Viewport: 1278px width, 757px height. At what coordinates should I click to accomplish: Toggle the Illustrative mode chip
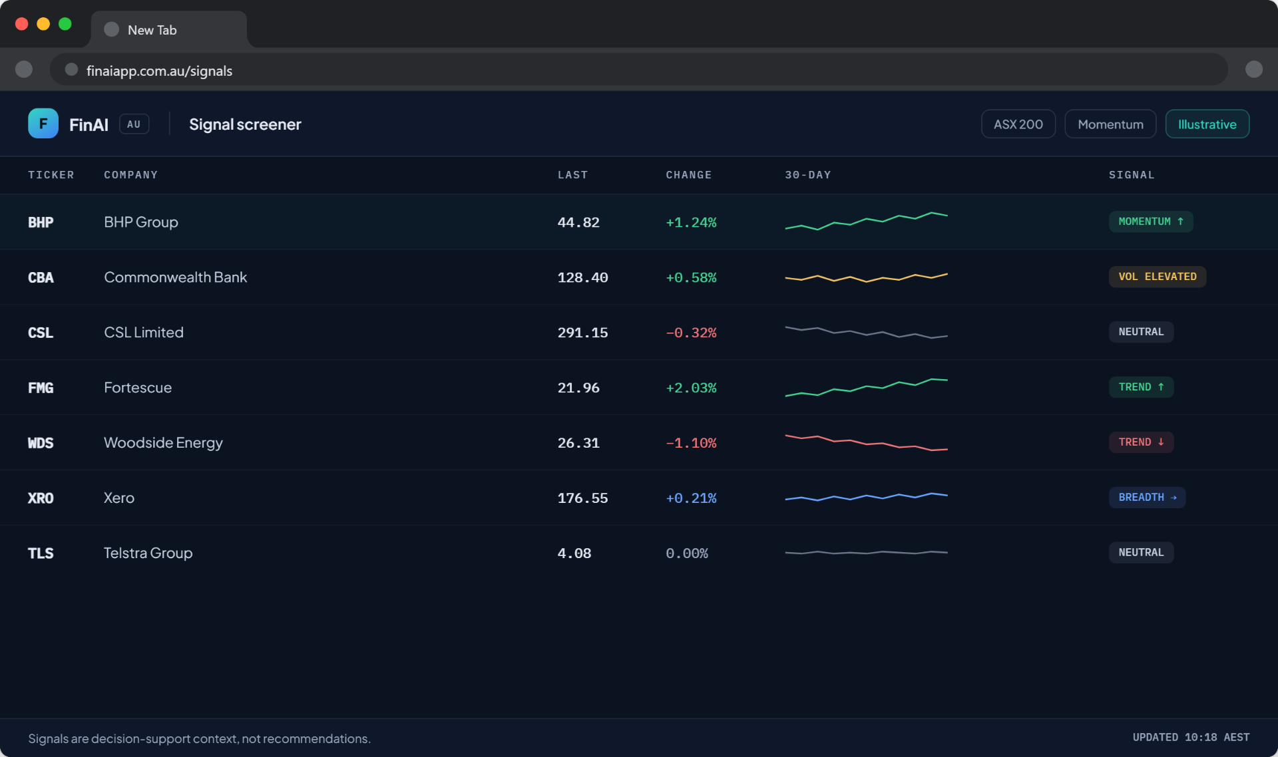[1207, 124]
